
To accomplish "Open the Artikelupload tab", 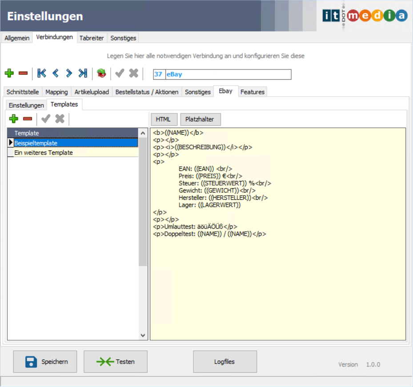I will click(91, 92).
